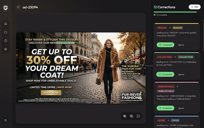Open the users icon at sidebar bottom
Image resolution: width=204 pixels, height=128 pixels.
click(6, 120)
